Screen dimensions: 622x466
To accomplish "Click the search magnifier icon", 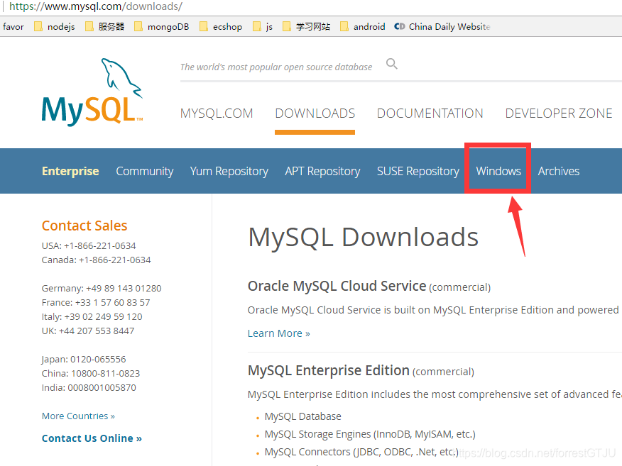I will point(391,64).
